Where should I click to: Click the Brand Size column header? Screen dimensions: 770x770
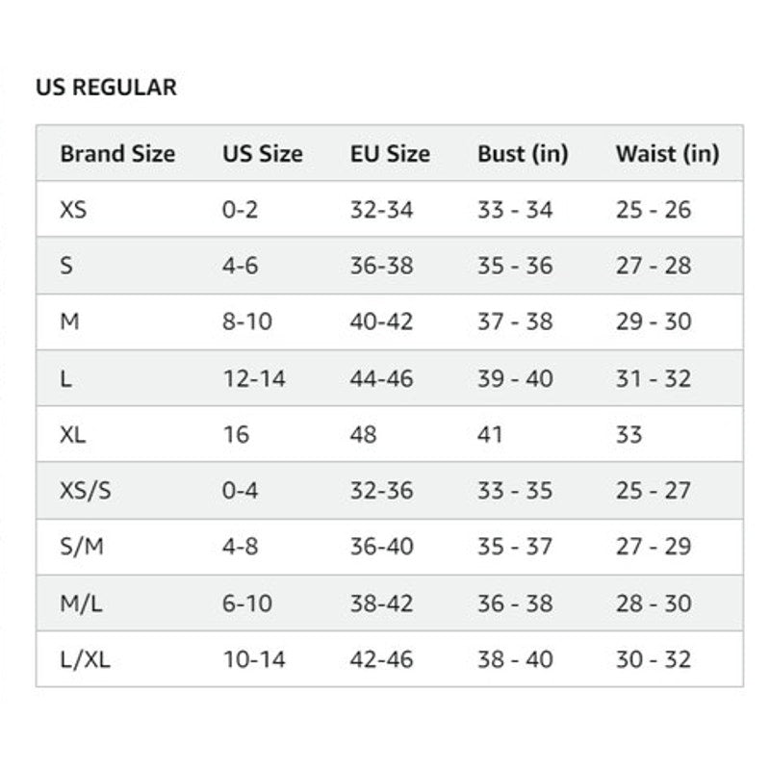[117, 153]
